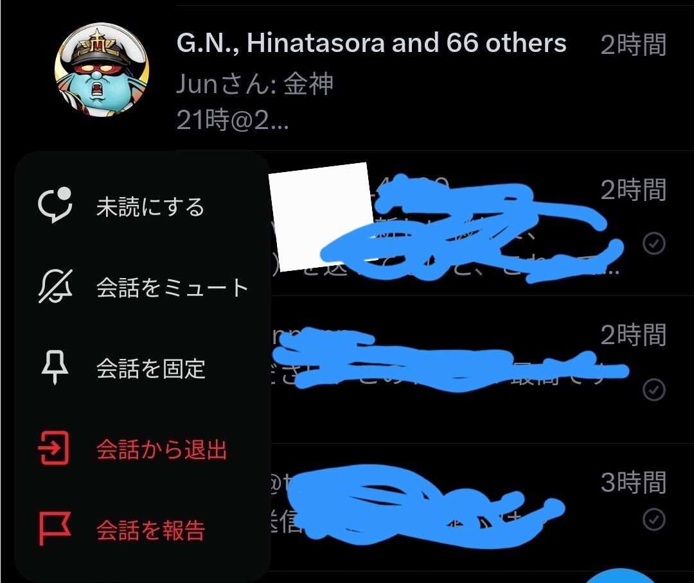This screenshot has height=583, width=694.
Task: Click read checkmark on second conversation
Action: pos(654,243)
